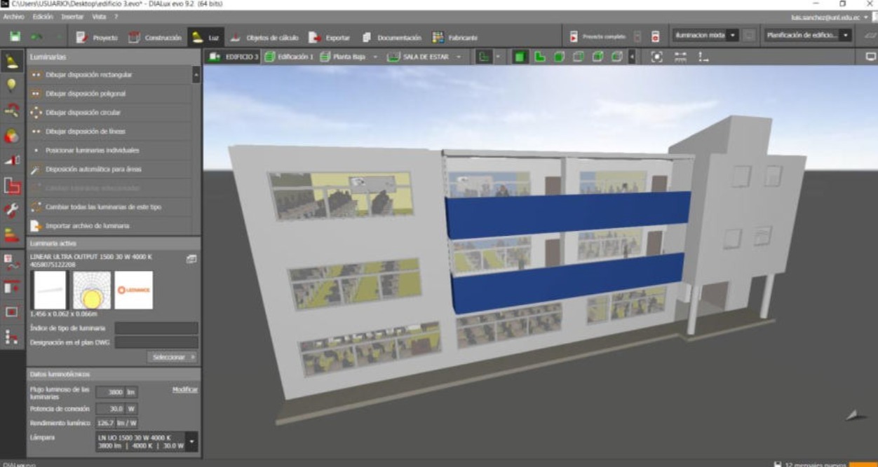Click the zoom to fit view icon
The width and height of the screenshot is (878, 467).
[x=656, y=57]
